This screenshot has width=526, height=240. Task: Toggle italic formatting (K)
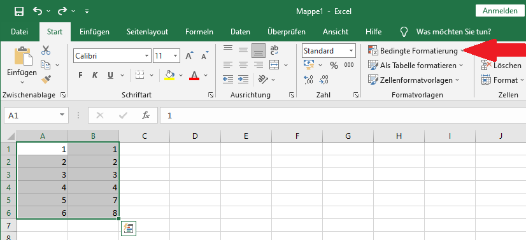tap(95, 75)
